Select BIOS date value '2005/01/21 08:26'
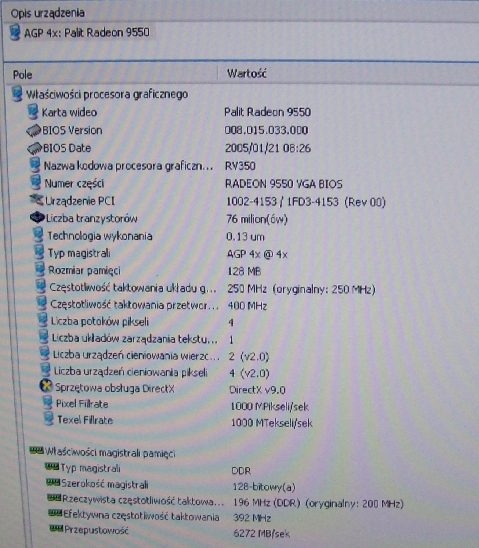This screenshot has width=479, height=548. click(268, 148)
